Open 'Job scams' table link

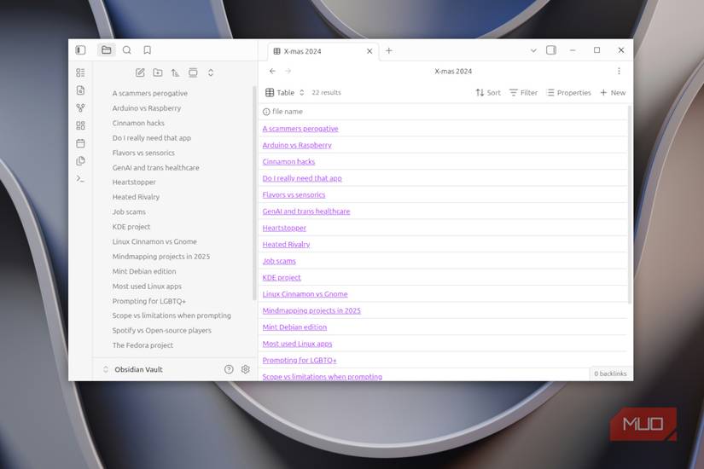pos(279,261)
